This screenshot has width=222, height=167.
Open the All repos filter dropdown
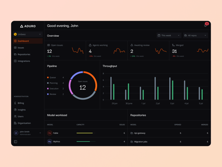pyautogui.click(x=196, y=35)
